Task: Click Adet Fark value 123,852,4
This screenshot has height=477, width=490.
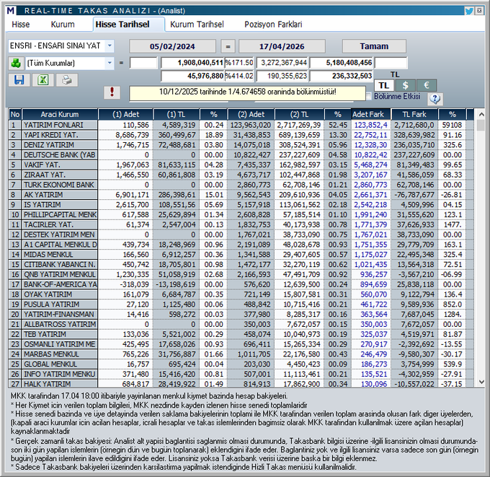Action: pos(370,125)
